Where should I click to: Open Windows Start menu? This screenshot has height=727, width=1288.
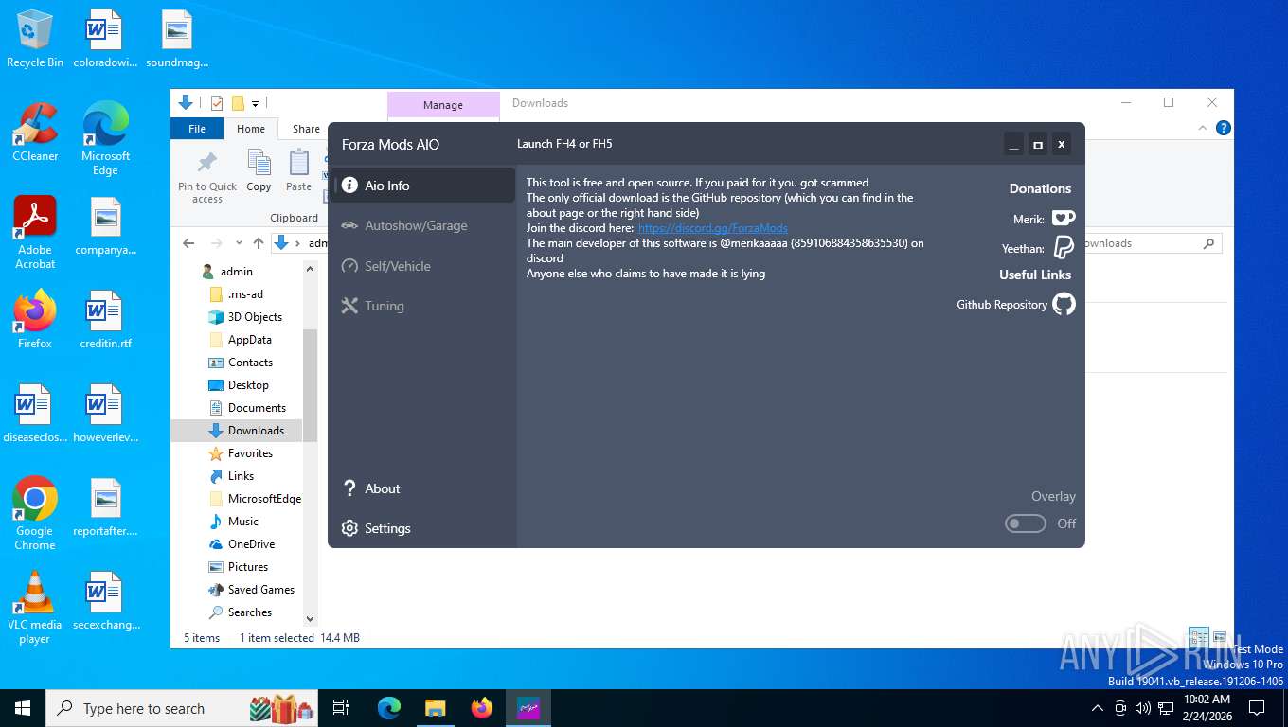tap(23, 708)
